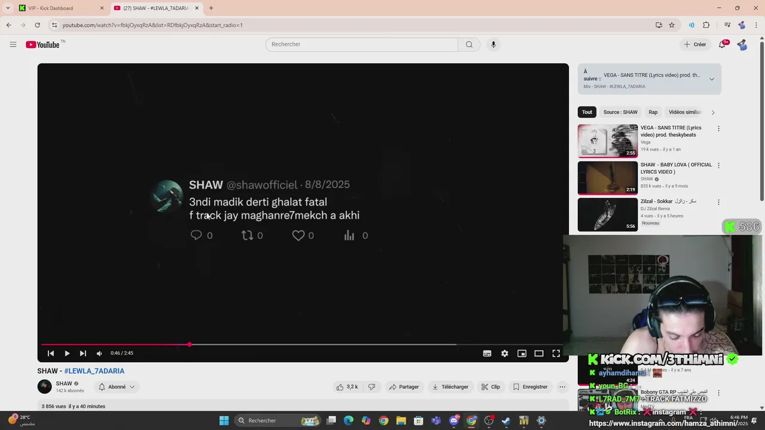This screenshot has height=430, width=765.
Task: Toggle subtitles in the player
Action: click(x=487, y=354)
